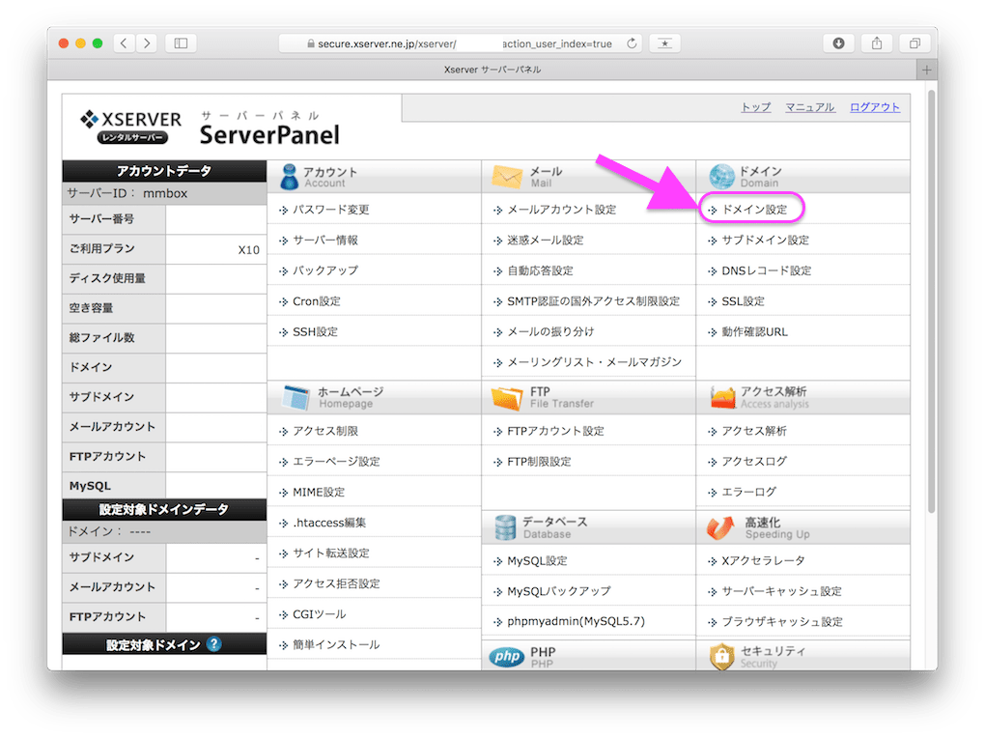Screen dimensions: 985x738
Task: Select the Xserver サーバーパネル tab
Action: click(492, 70)
